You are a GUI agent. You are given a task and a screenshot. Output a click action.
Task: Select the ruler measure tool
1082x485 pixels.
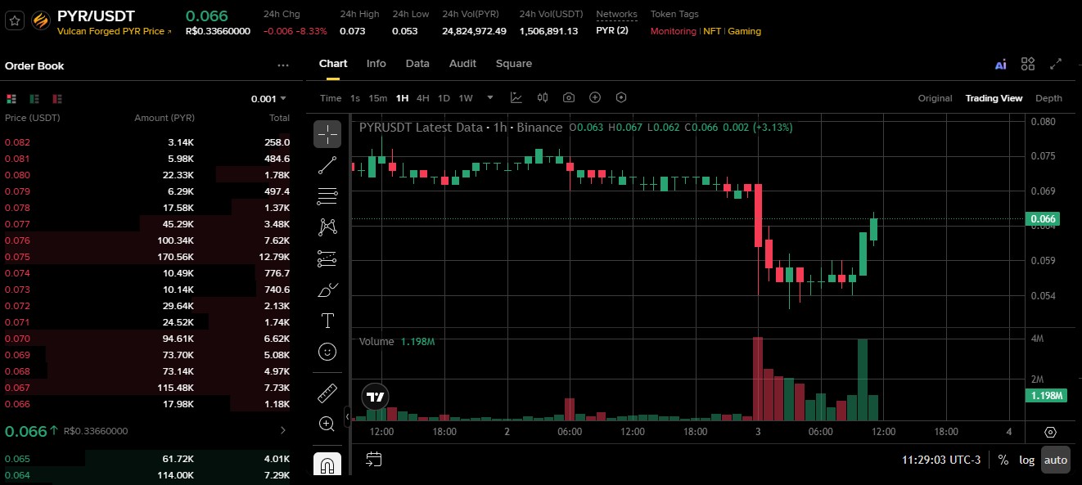[x=327, y=393]
